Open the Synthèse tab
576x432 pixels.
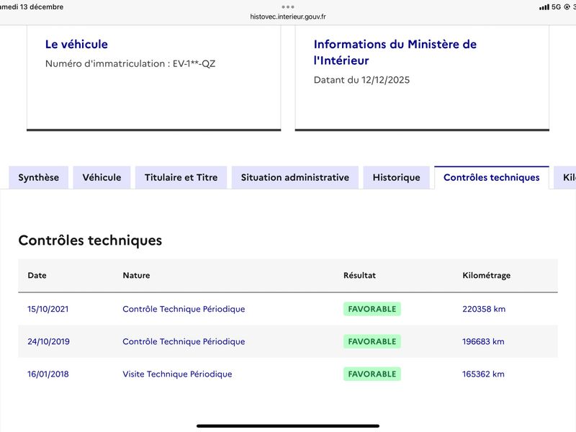39,177
